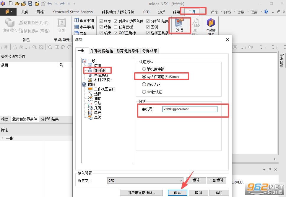Click the save disk icon in title bar

30,4
